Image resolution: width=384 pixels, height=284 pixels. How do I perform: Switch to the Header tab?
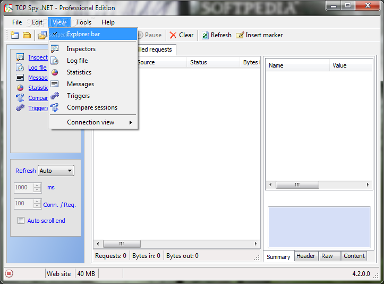(x=306, y=256)
